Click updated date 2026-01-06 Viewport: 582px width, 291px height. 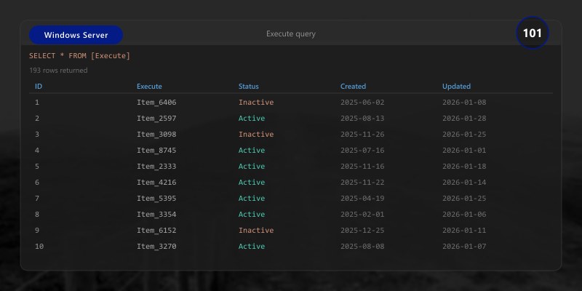pos(464,214)
